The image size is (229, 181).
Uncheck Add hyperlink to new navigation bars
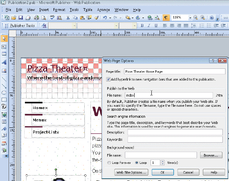(x=108, y=79)
